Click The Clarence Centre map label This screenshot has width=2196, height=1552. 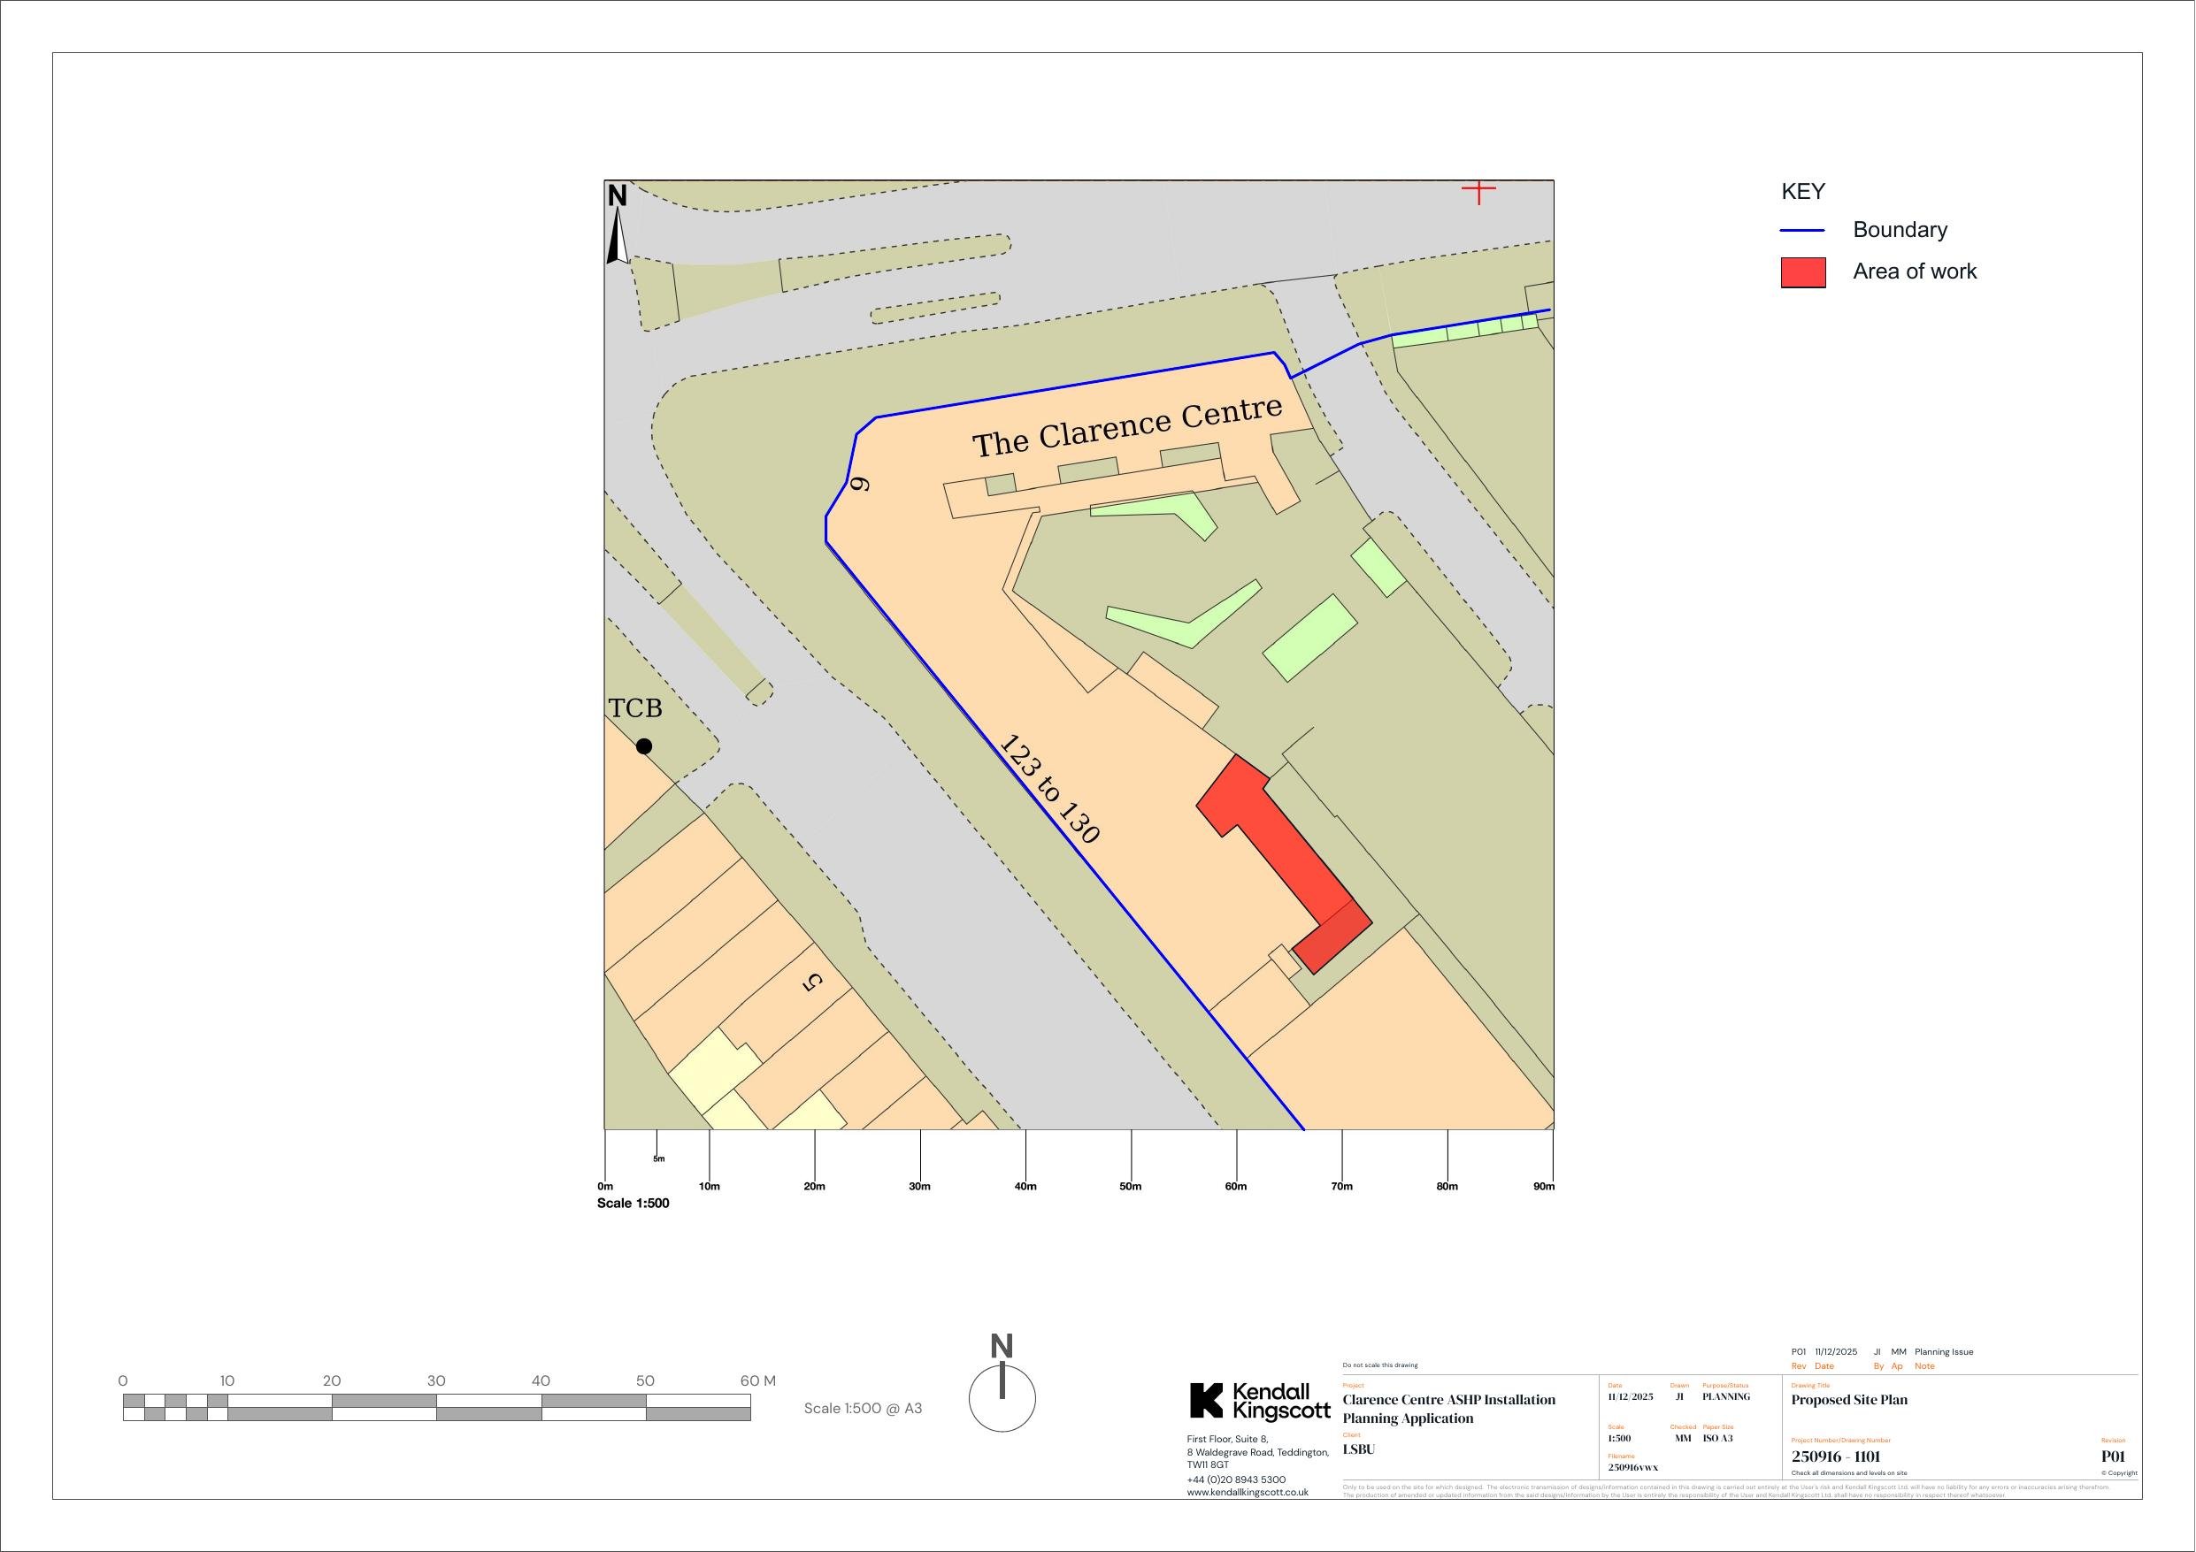point(1126,426)
